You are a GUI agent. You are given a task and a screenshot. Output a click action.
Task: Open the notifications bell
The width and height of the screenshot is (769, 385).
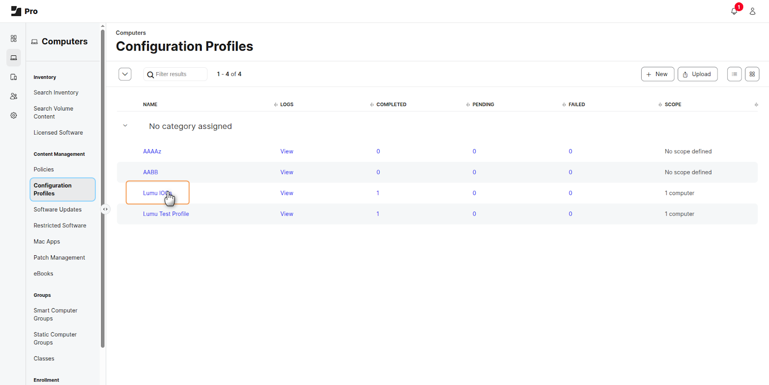click(x=734, y=11)
